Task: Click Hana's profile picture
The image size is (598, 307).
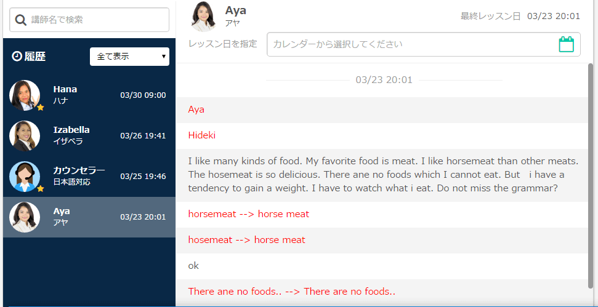Action: (25, 95)
